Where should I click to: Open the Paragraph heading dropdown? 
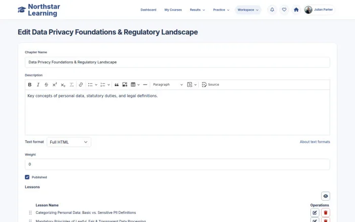point(168,85)
